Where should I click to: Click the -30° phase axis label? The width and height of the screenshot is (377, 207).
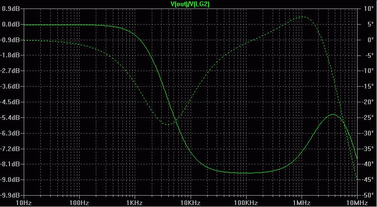(368, 133)
